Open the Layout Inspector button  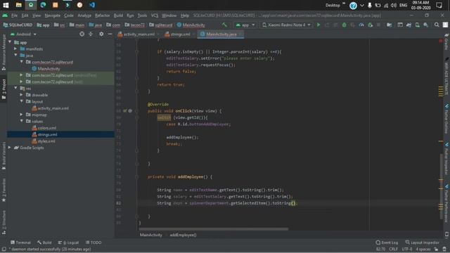pyautogui.click(x=422, y=242)
